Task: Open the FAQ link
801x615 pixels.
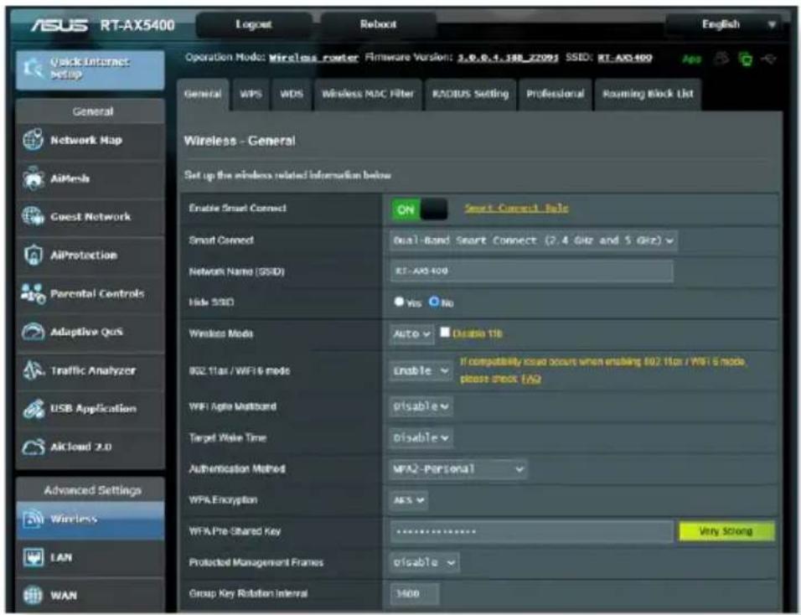Action: 531,379
